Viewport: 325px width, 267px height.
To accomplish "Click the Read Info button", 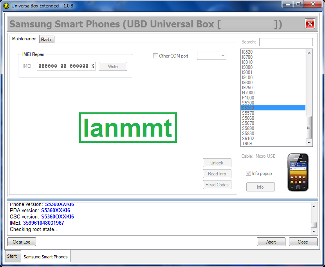I will (217, 174).
